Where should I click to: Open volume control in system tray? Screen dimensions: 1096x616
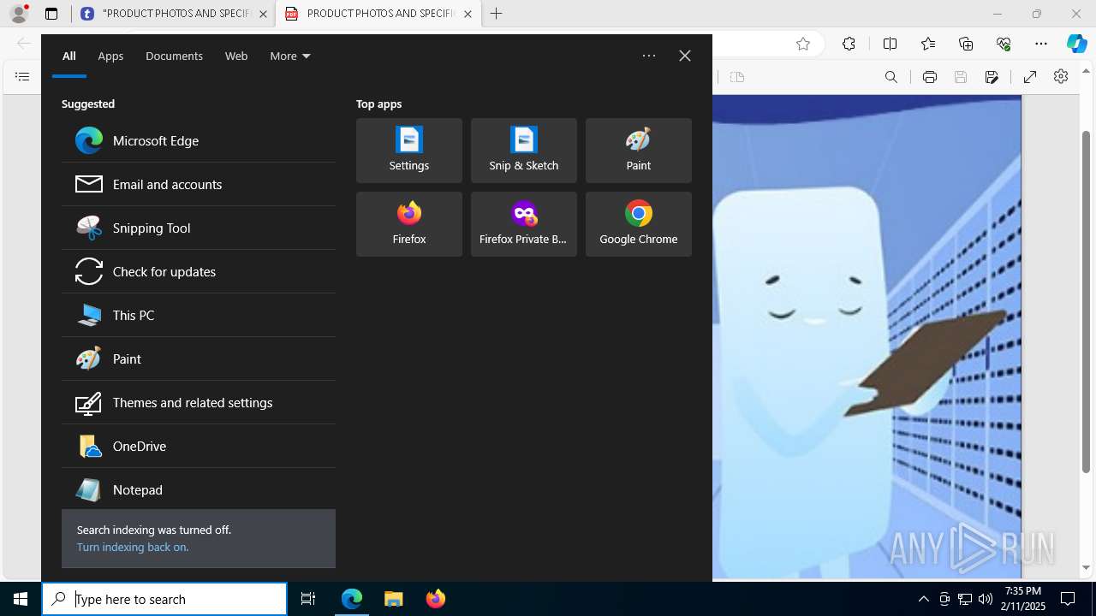click(x=986, y=599)
